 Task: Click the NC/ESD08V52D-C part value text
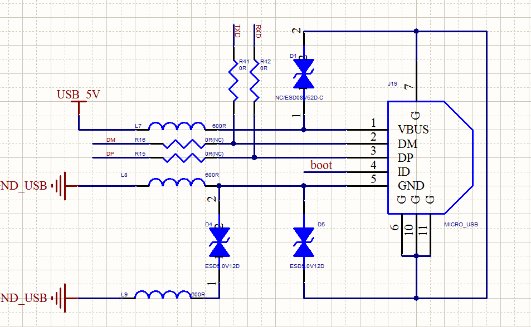[299, 98]
